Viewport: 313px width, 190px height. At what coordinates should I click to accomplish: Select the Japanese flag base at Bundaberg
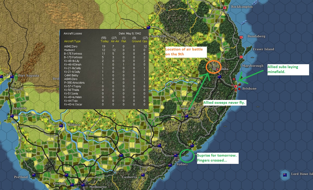[x=241, y=37]
